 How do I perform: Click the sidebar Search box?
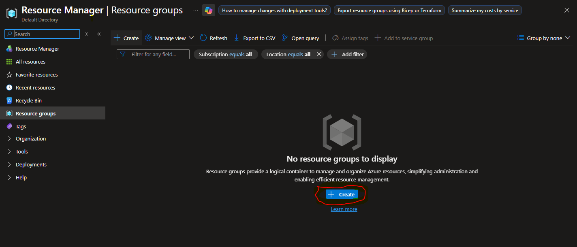(43, 34)
